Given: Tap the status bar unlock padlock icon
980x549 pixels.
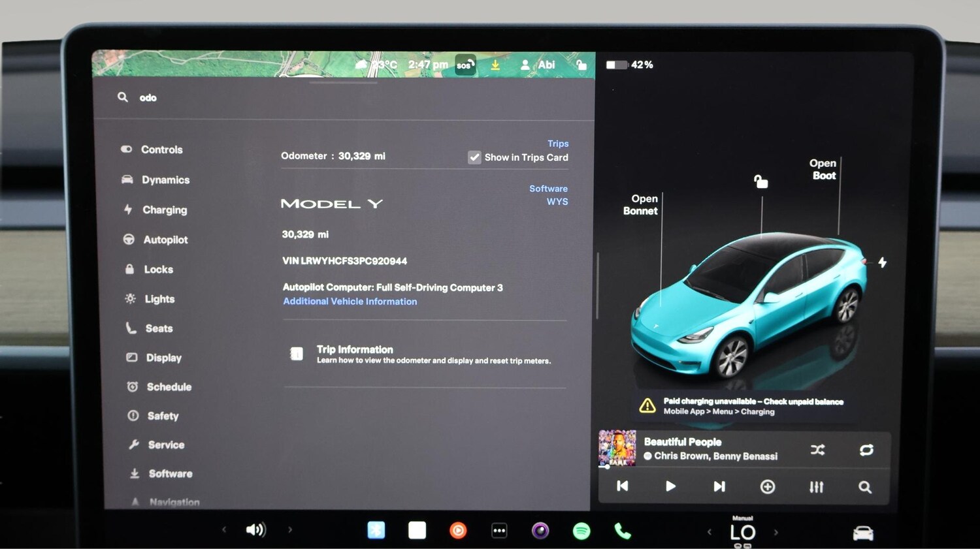Looking at the screenshot, I should click(x=581, y=65).
